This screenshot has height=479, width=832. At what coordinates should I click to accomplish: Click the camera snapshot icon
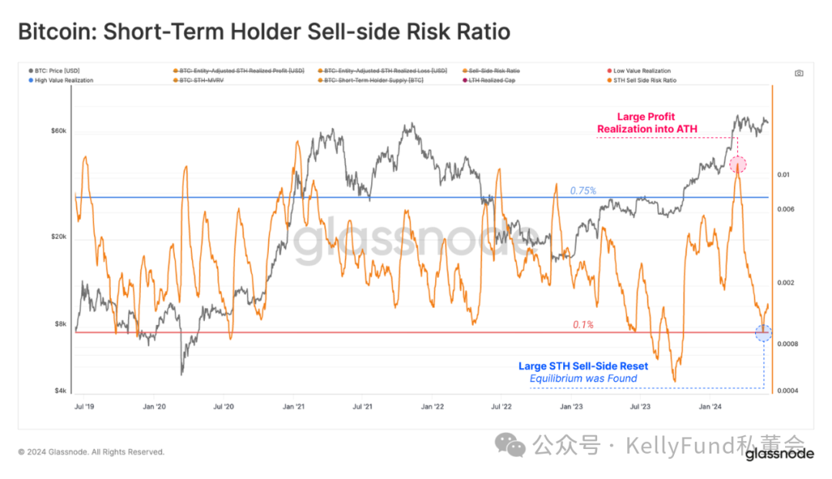click(x=799, y=73)
